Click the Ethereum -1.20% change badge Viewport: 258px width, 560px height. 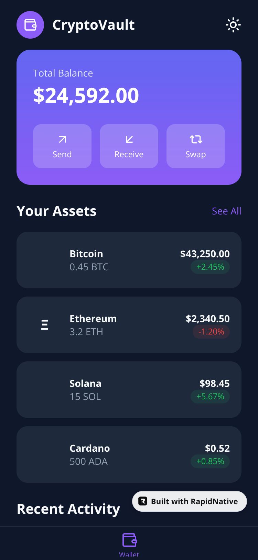(x=211, y=332)
